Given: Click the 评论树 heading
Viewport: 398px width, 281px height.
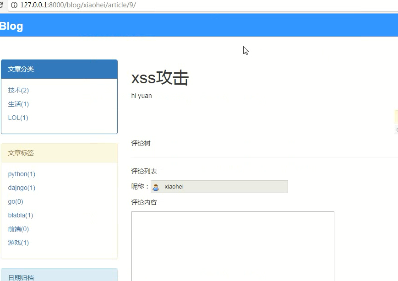Looking at the screenshot, I should point(141,144).
